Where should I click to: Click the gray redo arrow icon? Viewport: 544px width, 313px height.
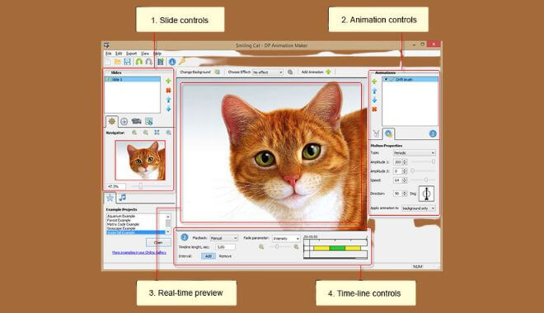(149, 62)
